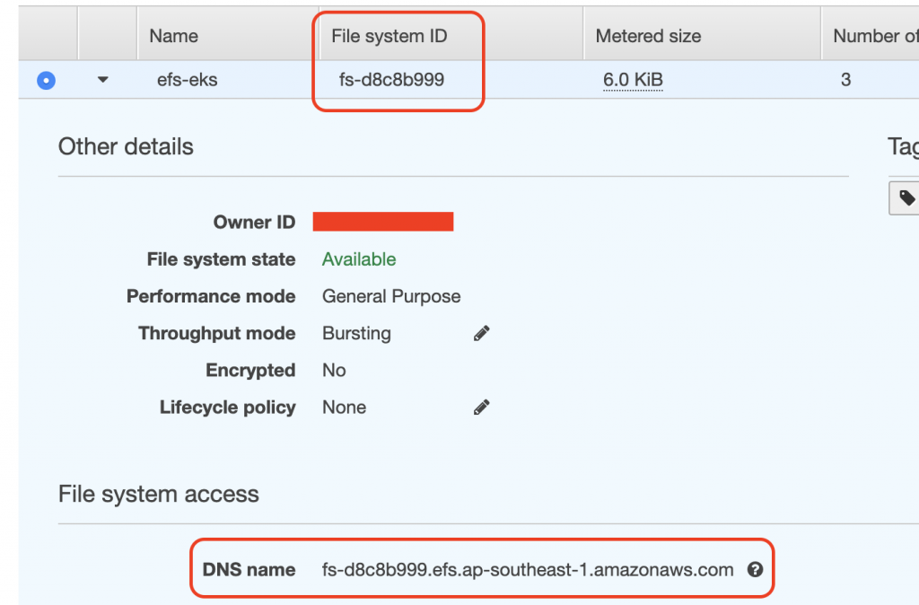Viewport: 919px width, 605px height.
Task: Sort by File system ID column
Action: (x=389, y=36)
